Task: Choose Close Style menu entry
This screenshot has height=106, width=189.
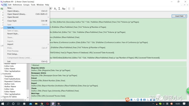Action: [27, 21]
